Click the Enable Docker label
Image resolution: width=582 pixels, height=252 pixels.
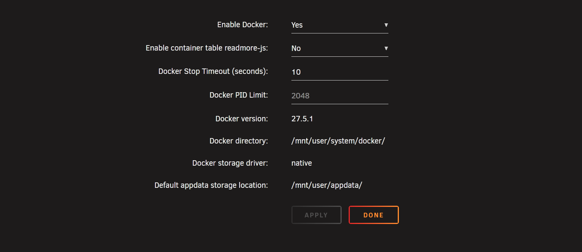(x=243, y=25)
